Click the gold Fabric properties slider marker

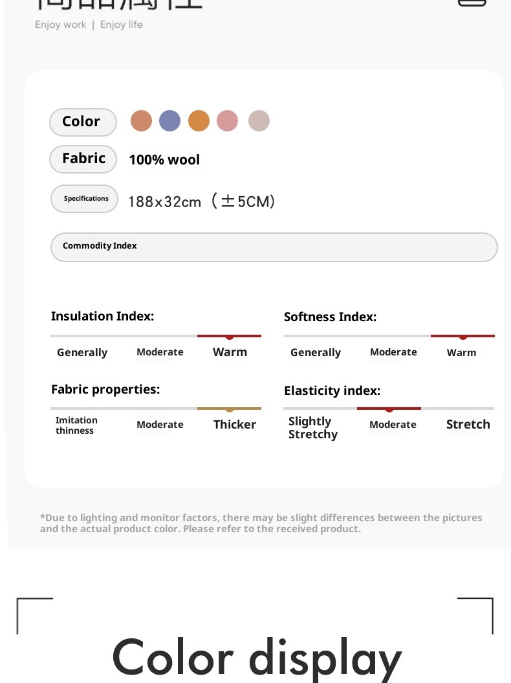(x=230, y=409)
